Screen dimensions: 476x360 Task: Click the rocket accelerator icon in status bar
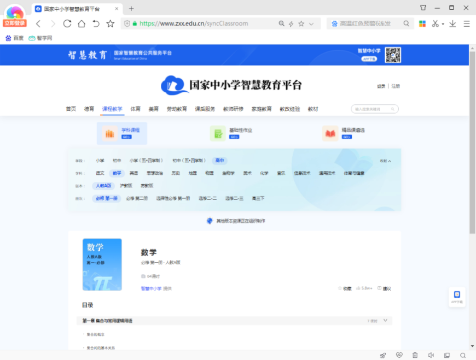point(383,355)
